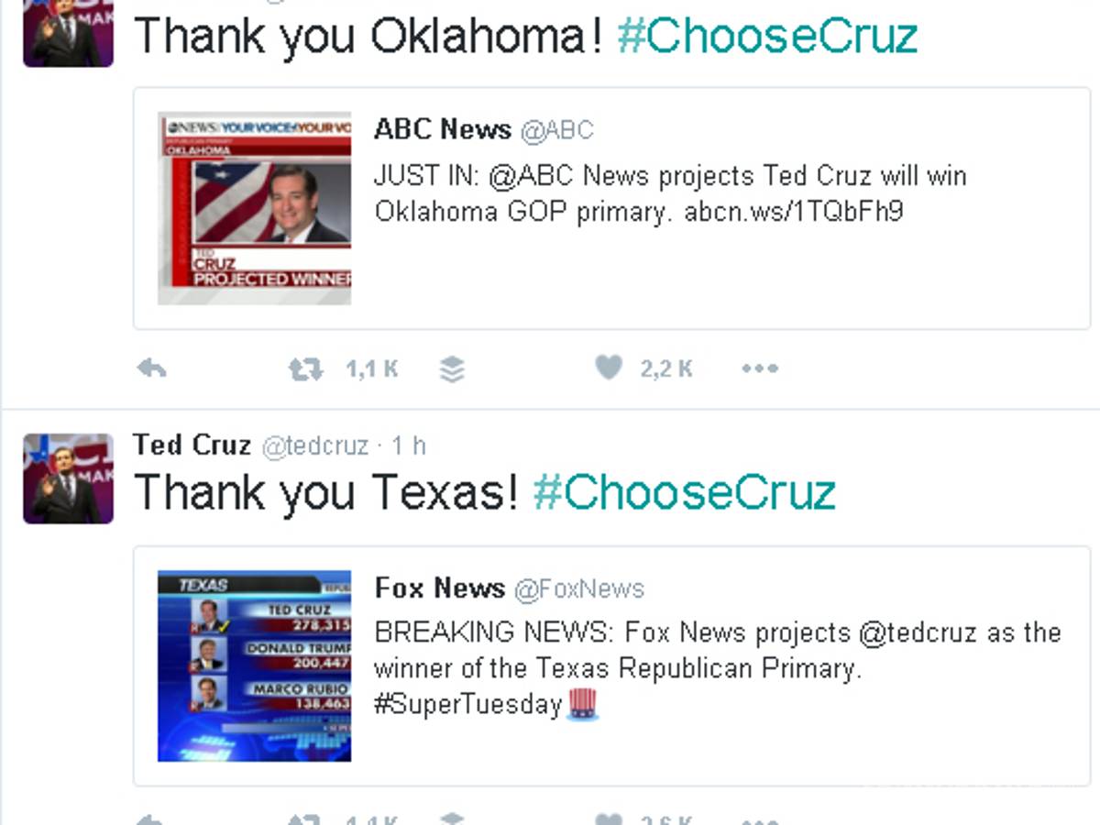Click the ABC News account name
Image resolution: width=1100 pixels, height=825 pixels.
[x=442, y=130]
